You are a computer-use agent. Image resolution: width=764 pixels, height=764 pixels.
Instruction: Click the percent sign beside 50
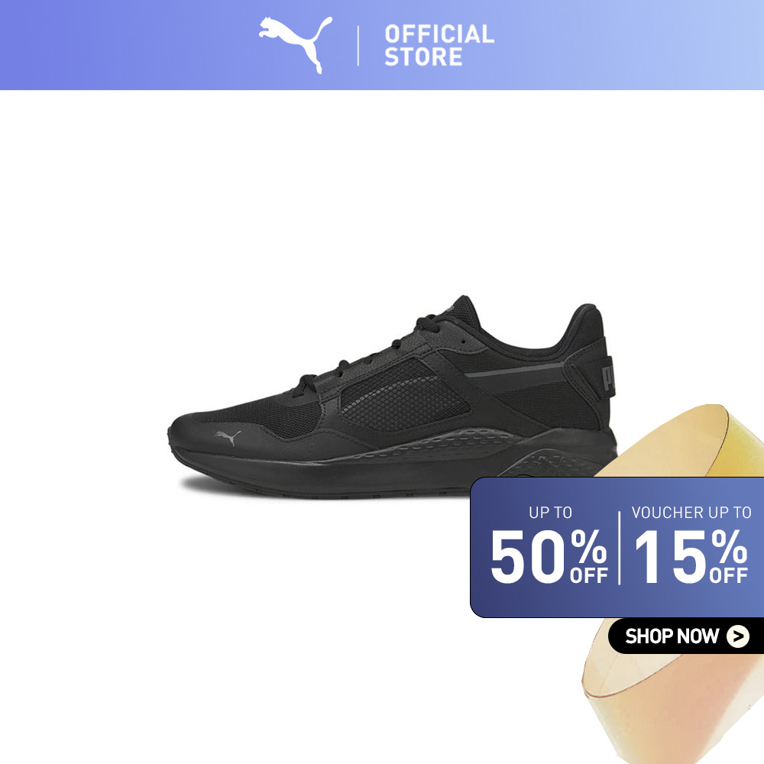click(588, 546)
